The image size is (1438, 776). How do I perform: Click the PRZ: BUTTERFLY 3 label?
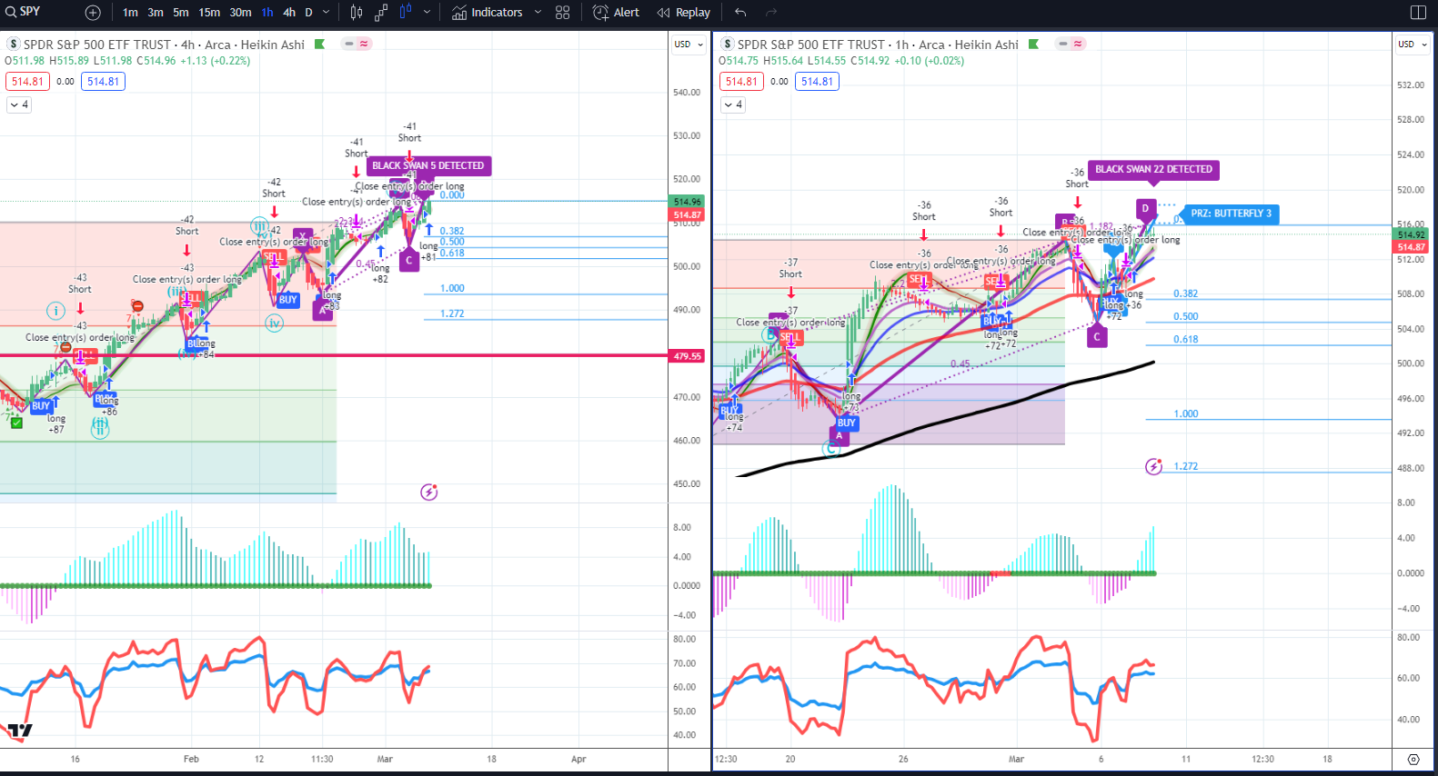coord(1231,214)
